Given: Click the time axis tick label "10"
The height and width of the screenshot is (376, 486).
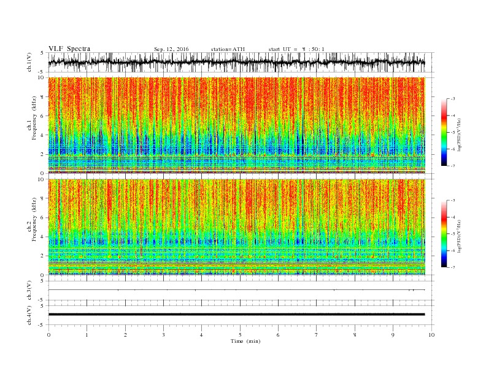Looking at the screenshot, I should (x=431, y=335).
